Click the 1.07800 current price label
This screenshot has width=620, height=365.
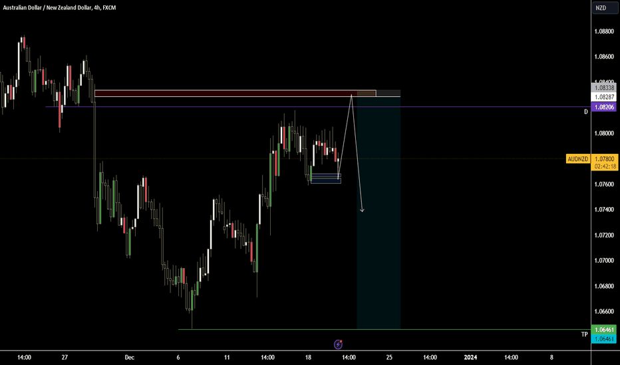click(604, 159)
